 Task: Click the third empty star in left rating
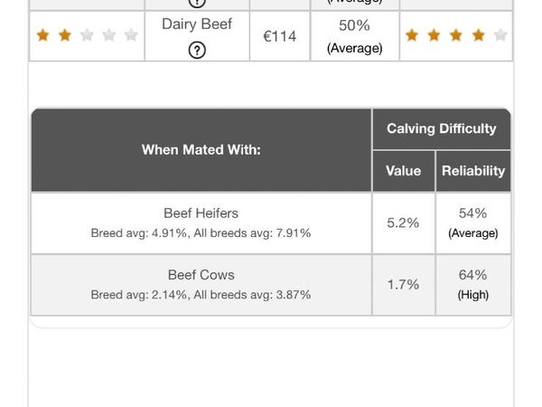[x=87, y=35]
